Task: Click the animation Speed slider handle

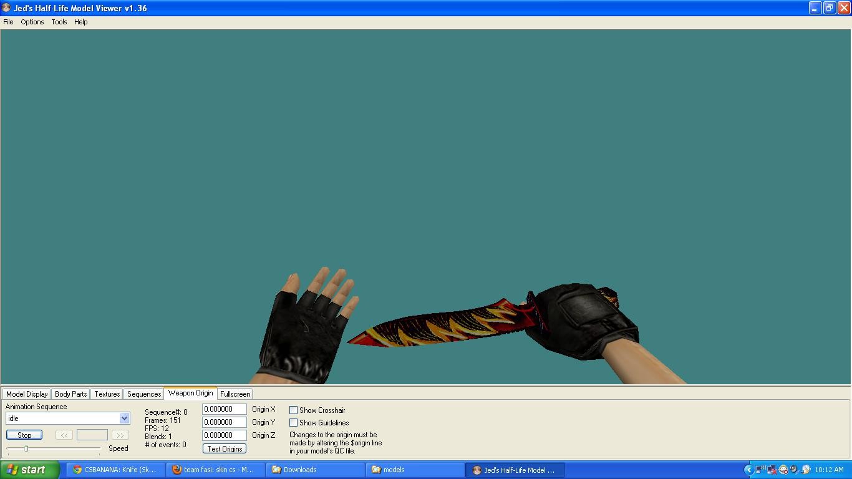Action: click(x=26, y=448)
